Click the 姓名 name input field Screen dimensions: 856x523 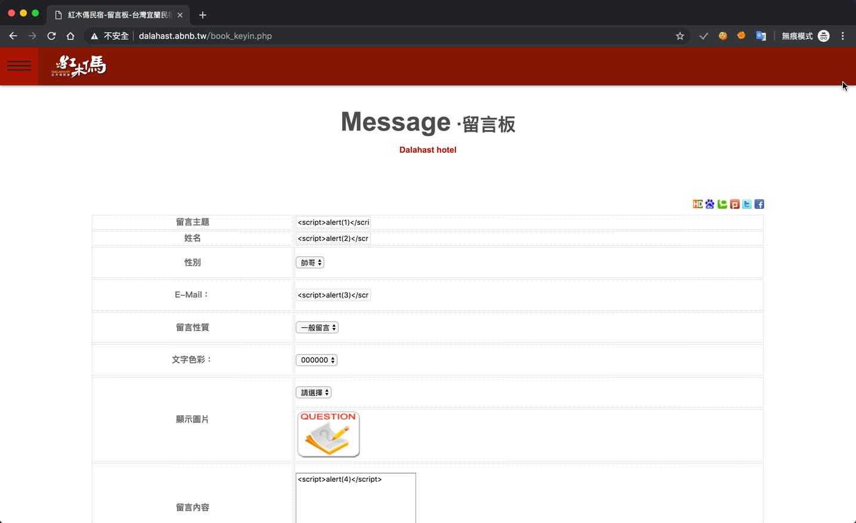(x=333, y=239)
